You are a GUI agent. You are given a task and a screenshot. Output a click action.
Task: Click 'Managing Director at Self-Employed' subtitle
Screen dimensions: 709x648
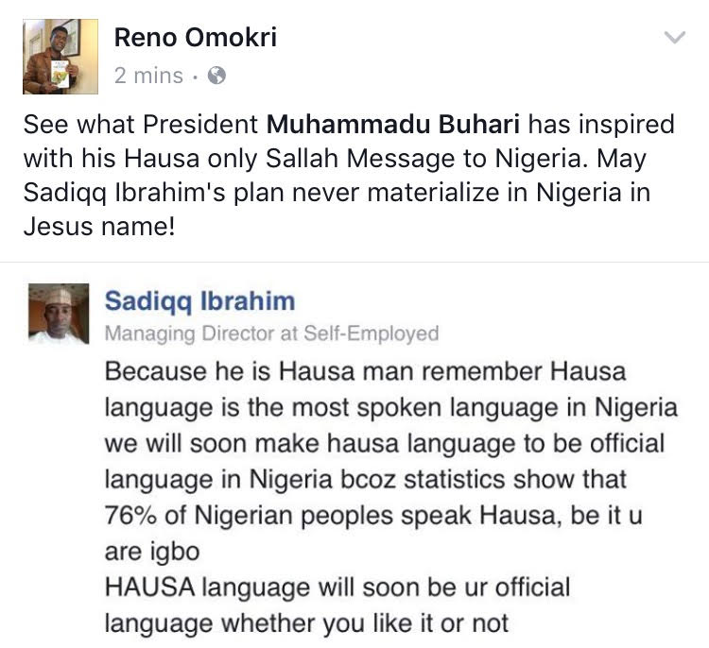(x=271, y=334)
